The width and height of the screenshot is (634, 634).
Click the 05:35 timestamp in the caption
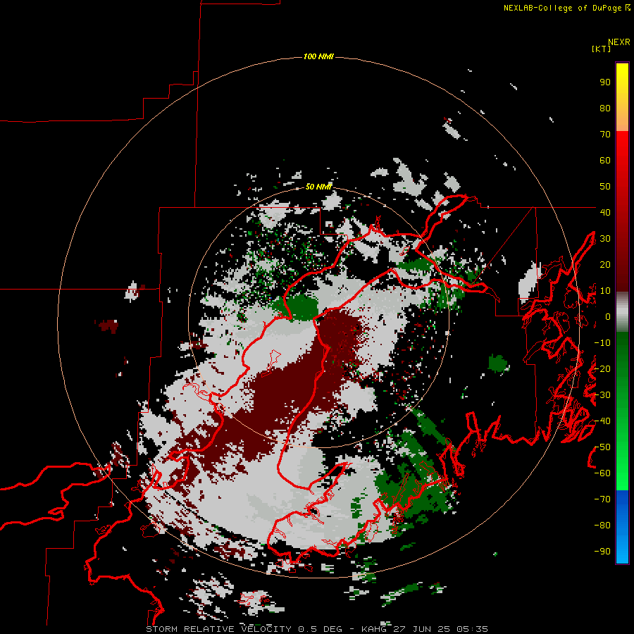point(472,629)
